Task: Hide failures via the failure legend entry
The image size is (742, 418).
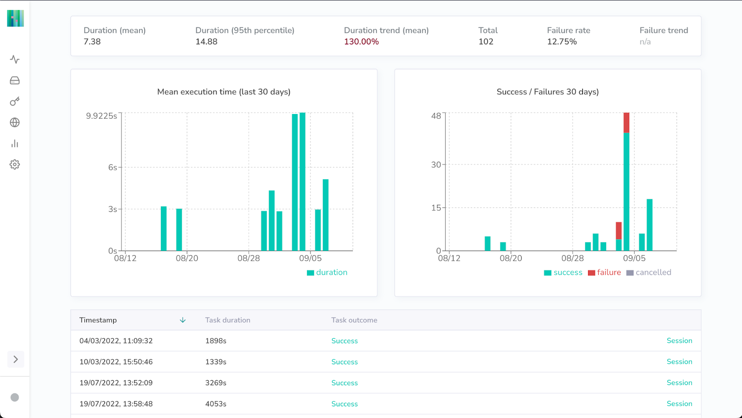Action: [x=605, y=272]
